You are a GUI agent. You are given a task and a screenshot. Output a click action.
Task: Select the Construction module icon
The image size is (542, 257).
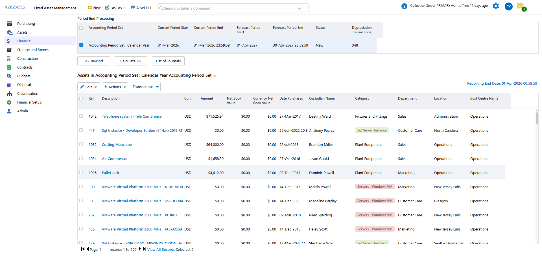(x=9, y=58)
